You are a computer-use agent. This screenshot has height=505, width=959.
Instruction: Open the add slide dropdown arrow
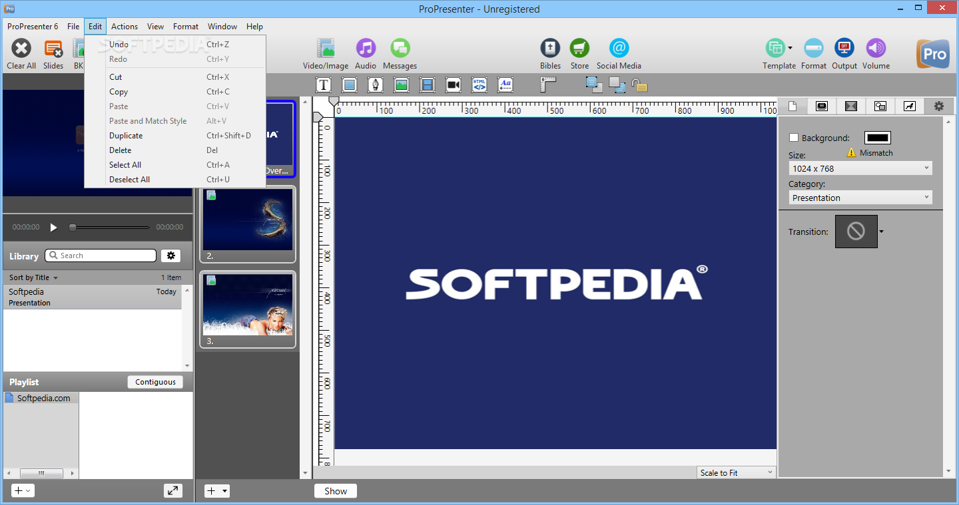(x=225, y=491)
